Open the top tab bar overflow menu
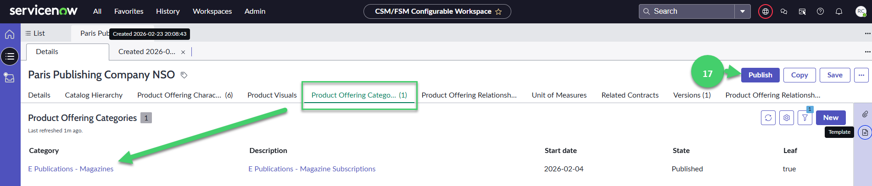Viewport: 872px width, 186px height. tap(867, 33)
